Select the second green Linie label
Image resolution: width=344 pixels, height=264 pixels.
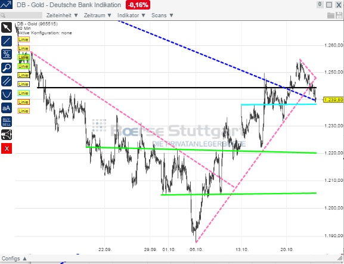(23, 66)
